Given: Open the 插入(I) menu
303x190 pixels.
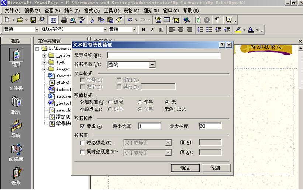Looking at the screenshot, I should (x=72, y=11).
